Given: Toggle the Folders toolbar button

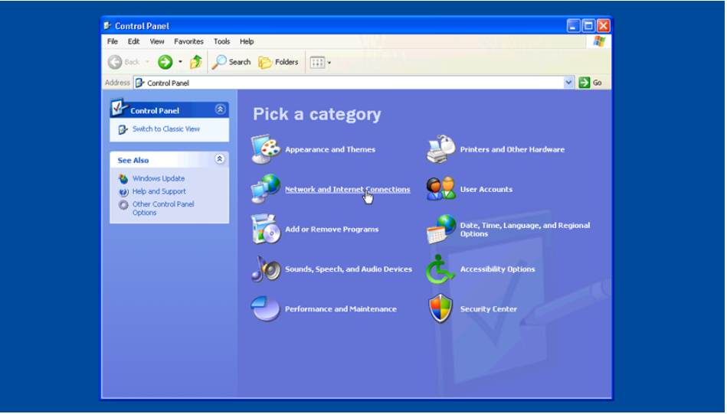Looking at the screenshot, I should [278, 62].
